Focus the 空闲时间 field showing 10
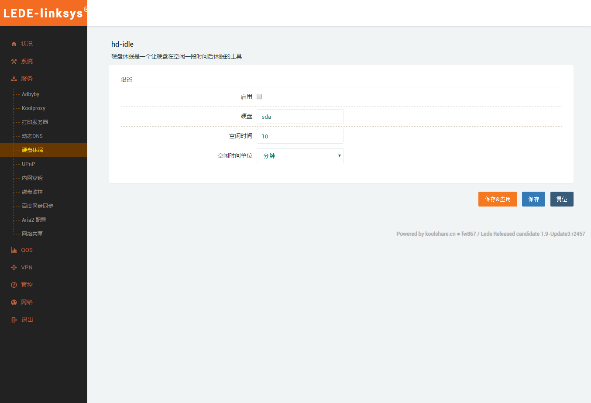591x403 pixels. pos(300,136)
